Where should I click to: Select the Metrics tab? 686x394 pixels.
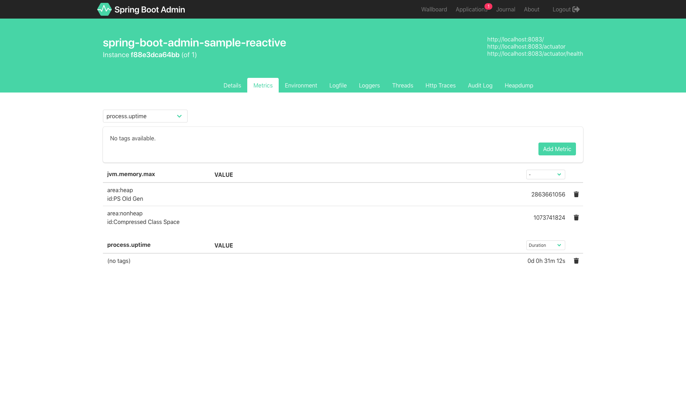[263, 85]
